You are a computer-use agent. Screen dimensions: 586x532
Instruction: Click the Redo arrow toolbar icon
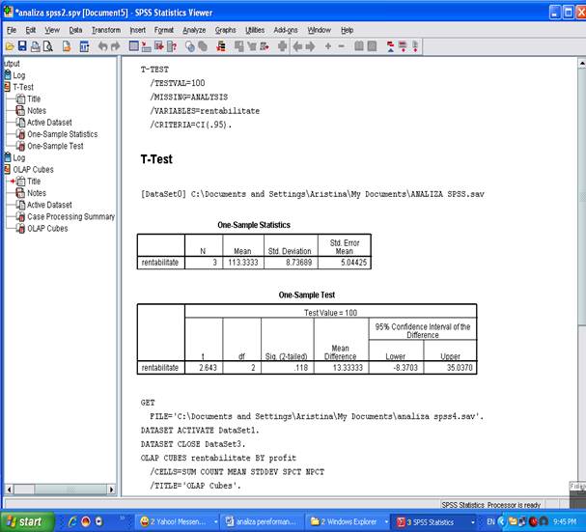coord(116,45)
